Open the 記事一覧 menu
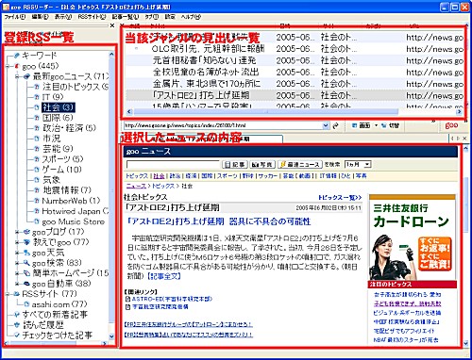The height and width of the screenshot is (360, 472). click(x=126, y=17)
